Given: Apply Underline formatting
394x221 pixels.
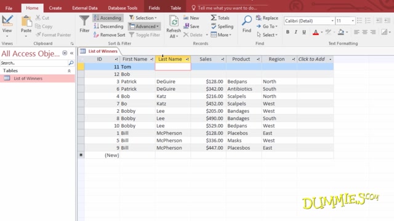Looking at the screenshot, I should (304, 32).
